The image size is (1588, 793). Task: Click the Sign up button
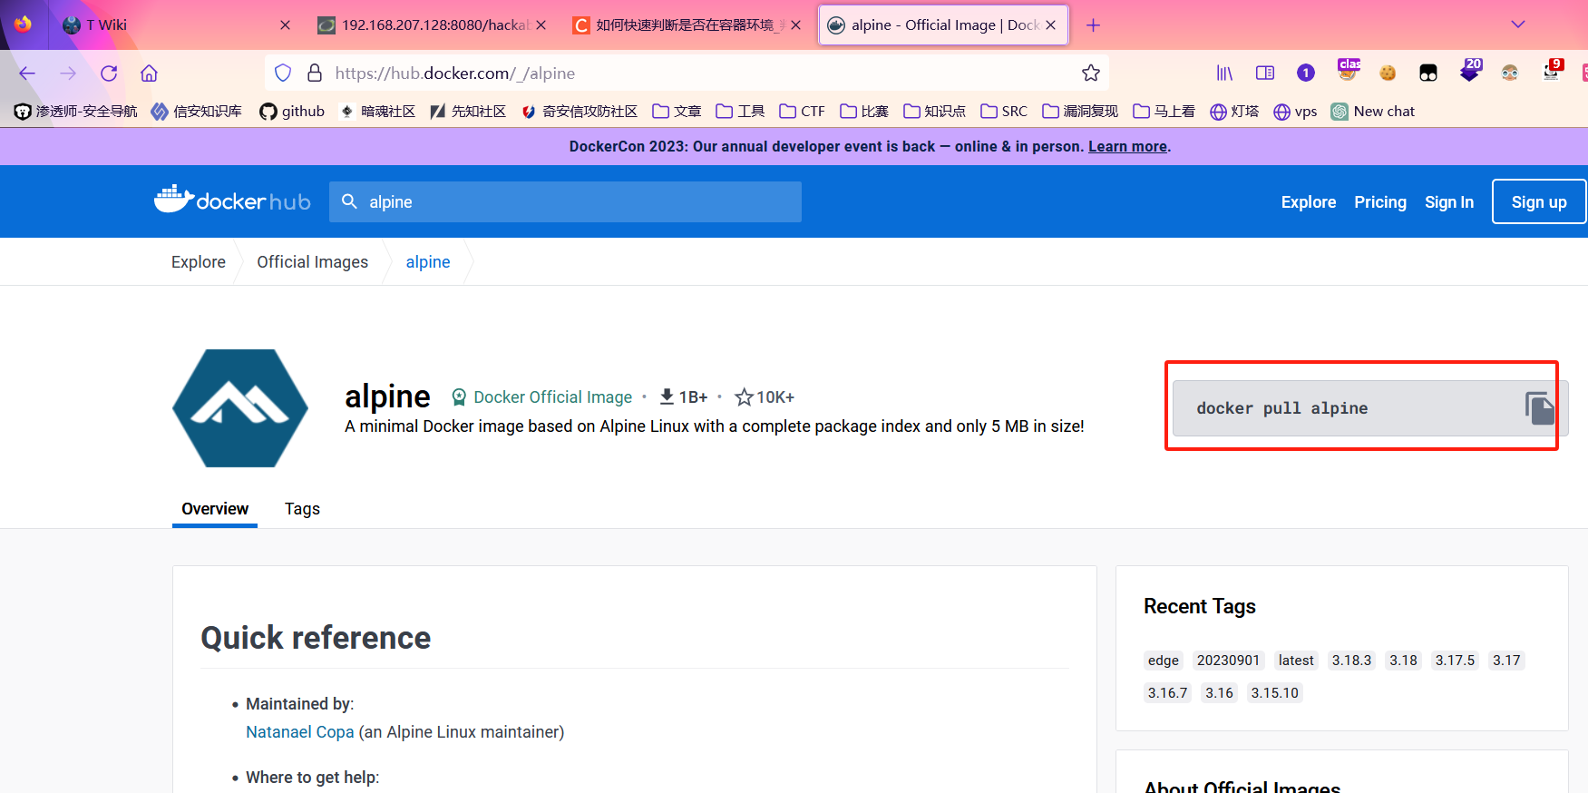pos(1539,201)
